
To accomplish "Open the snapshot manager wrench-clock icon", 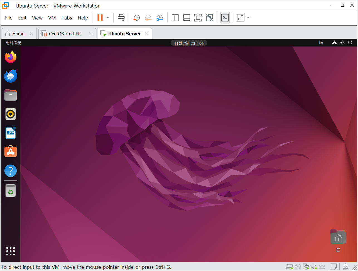I will coord(160,18).
